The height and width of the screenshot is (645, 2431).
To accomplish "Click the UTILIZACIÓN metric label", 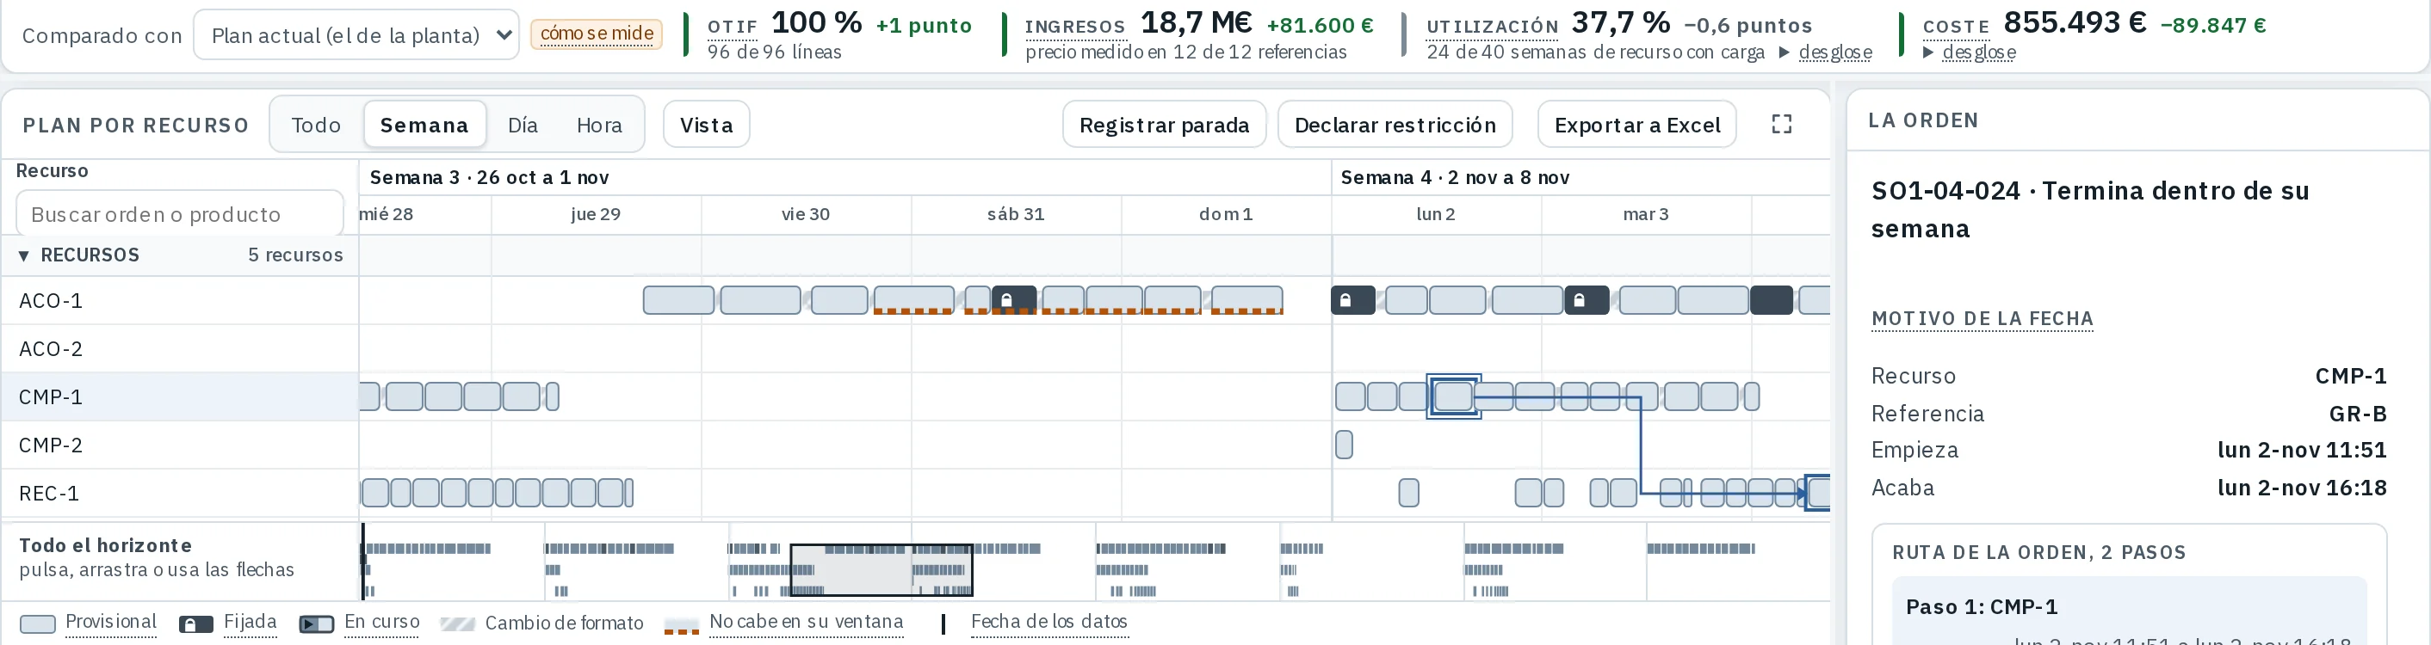I will pos(1492,28).
